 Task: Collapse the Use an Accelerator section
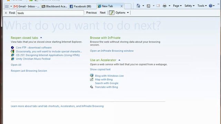[119, 60]
